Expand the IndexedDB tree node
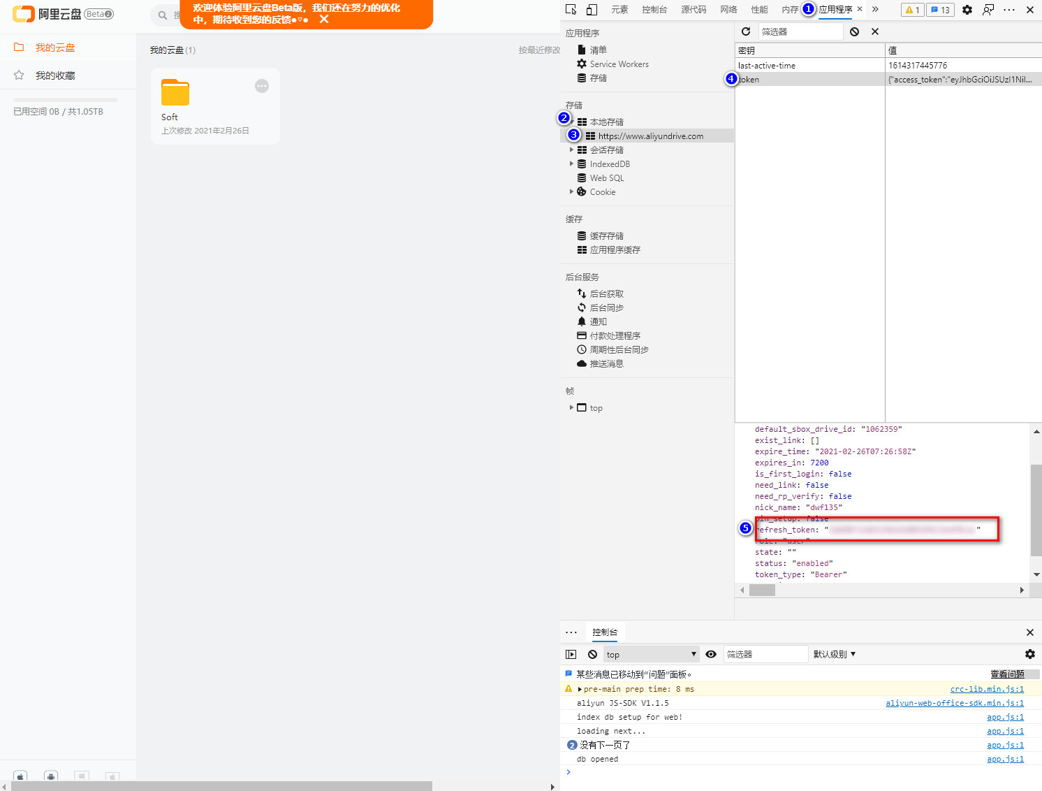The height and width of the screenshot is (791, 1042). pos(571,164)
